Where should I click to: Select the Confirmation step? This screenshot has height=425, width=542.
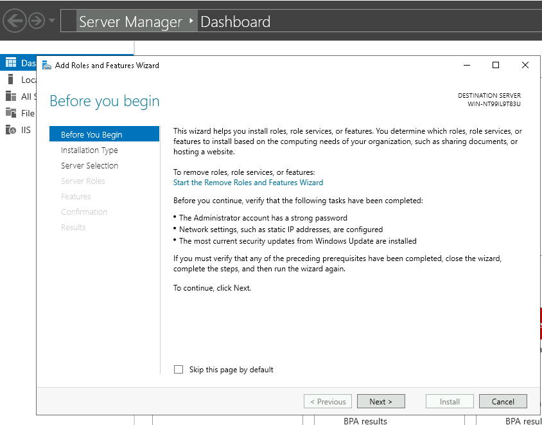point(84,212)
